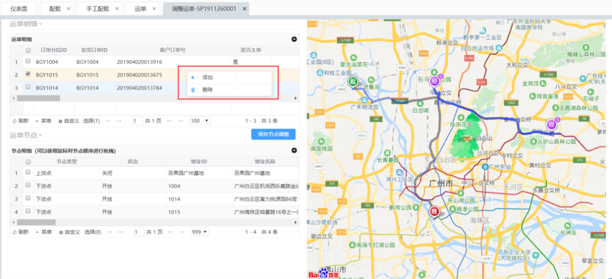This screenshot has height=279, width=612.
Task: Collapse the 运单明细 grid with the round arrow icon
Action: (294, 39)
